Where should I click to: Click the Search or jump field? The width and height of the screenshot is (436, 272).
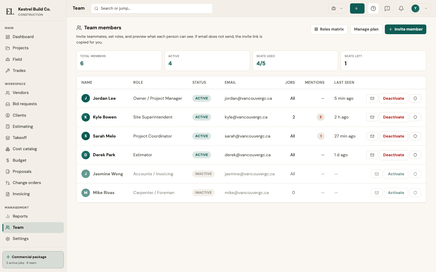tap(152, 8)
